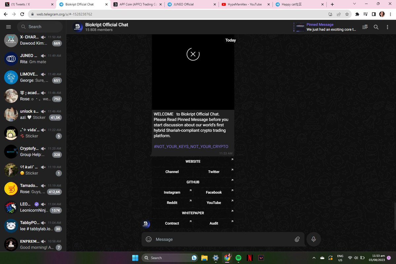The image size is (396, 264).
Task: Reload the page
Action: (x=22, y=14)
